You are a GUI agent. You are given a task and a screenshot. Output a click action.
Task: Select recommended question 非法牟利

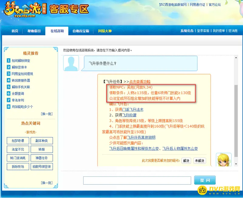click(x=18, y=100)
